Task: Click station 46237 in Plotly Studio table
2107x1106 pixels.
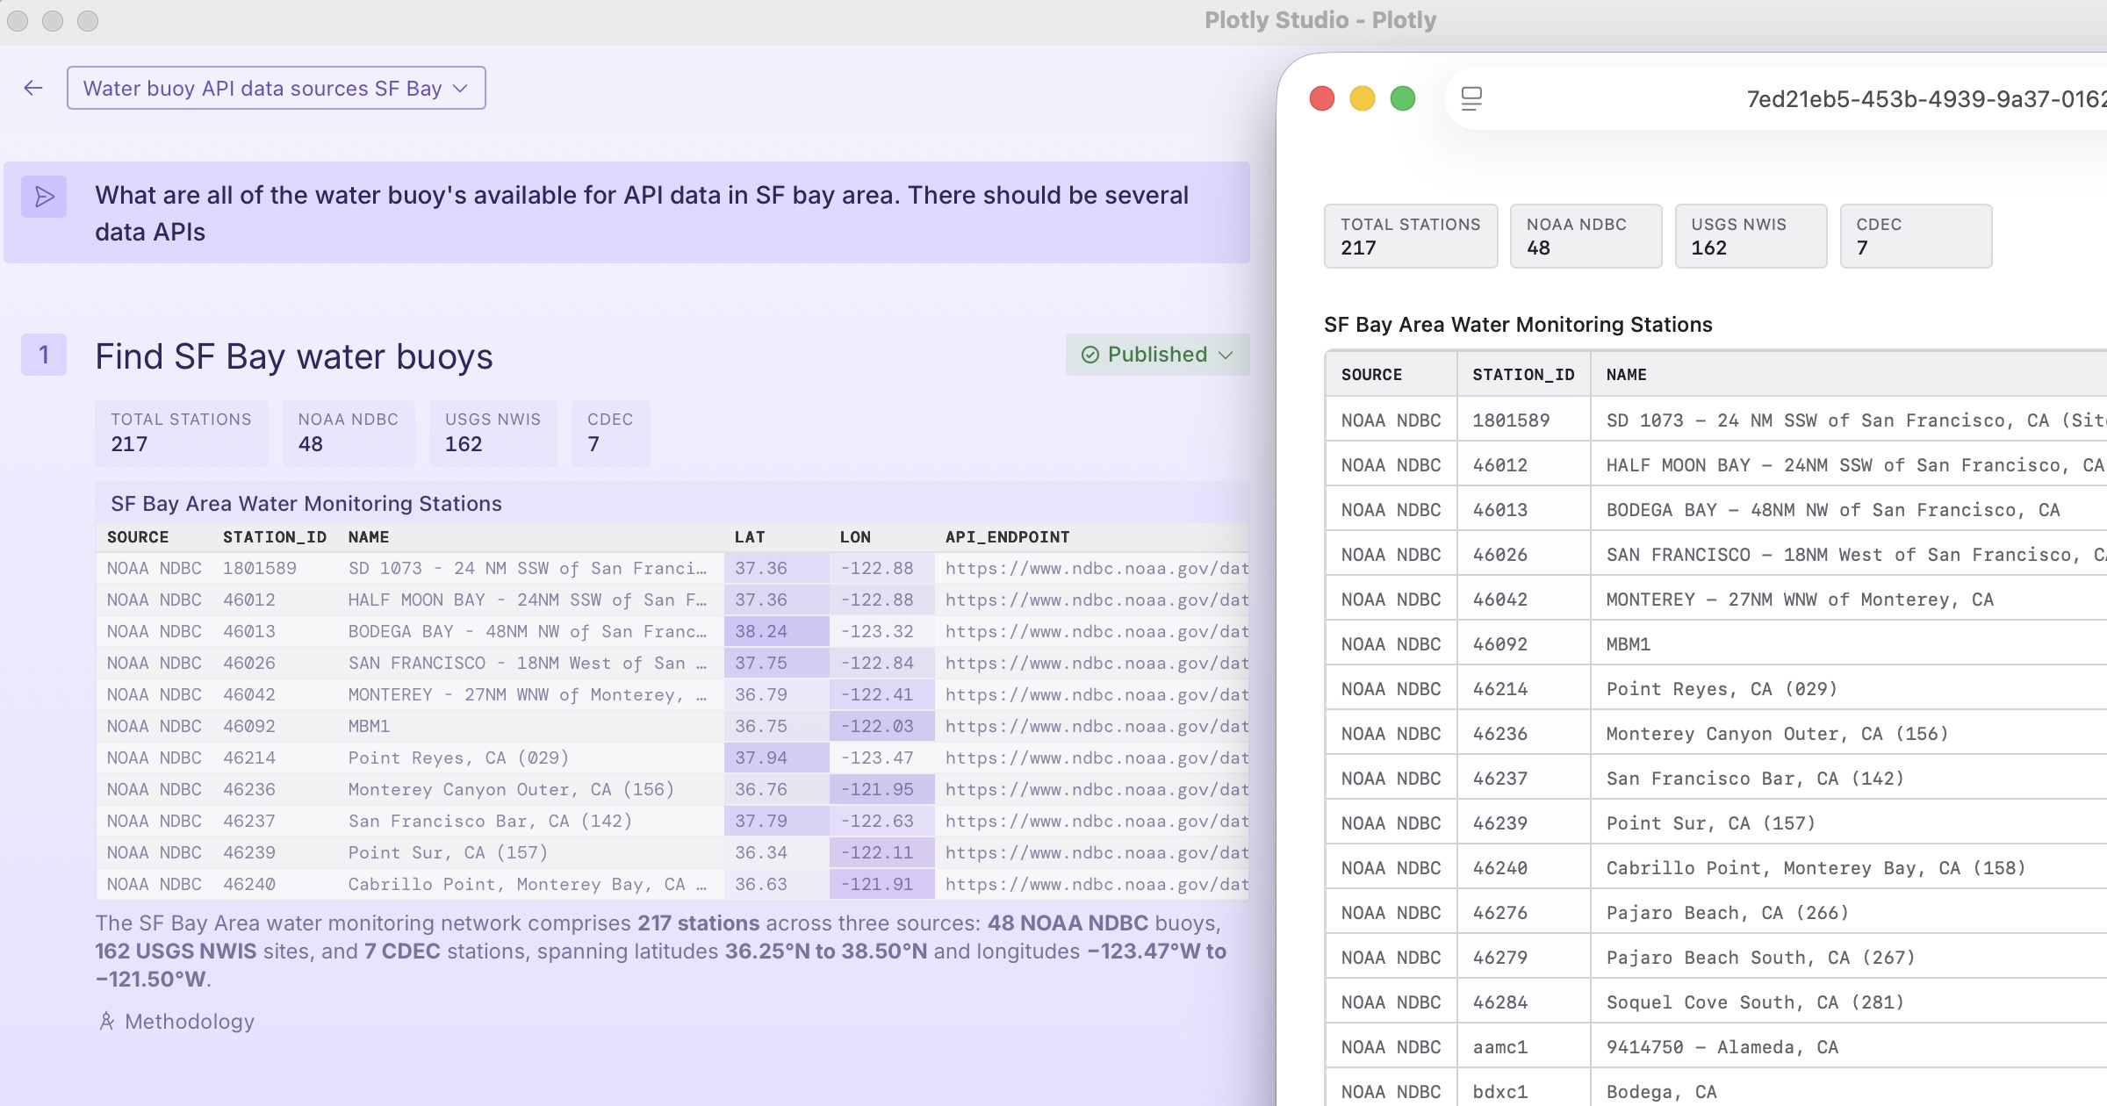Action: coord(249,822)
